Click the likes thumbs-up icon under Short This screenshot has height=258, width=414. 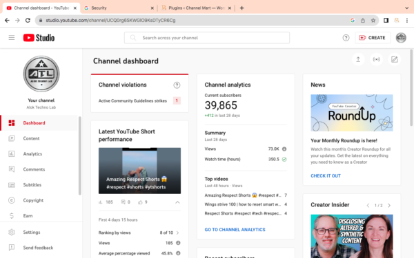(140, 202)
